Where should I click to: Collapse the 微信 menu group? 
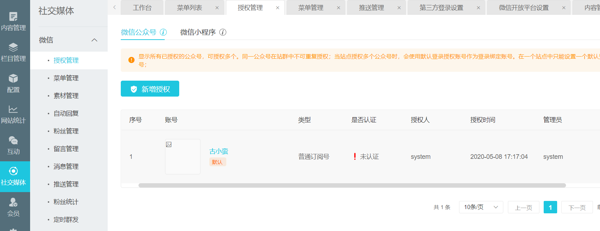click(95, 40)
